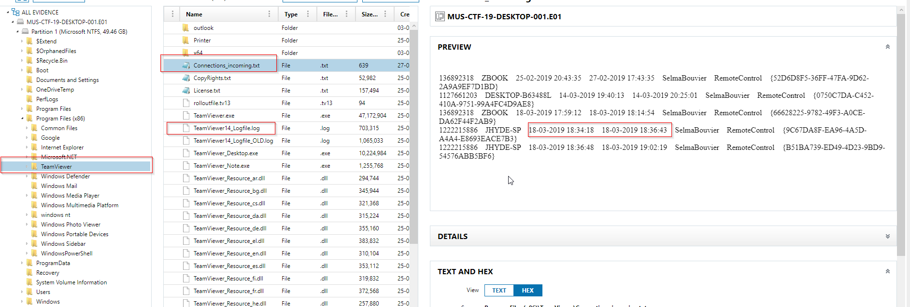The width and height of the screenshot is (910, 307).
Task: Select the Program Files folder in tree
Action: click(x=53, y=108)
